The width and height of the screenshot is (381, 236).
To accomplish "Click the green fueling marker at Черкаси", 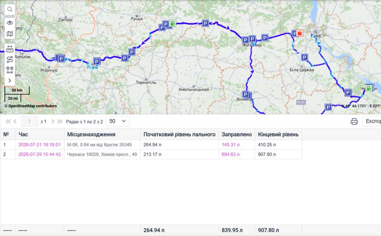I will click(369, 88).
